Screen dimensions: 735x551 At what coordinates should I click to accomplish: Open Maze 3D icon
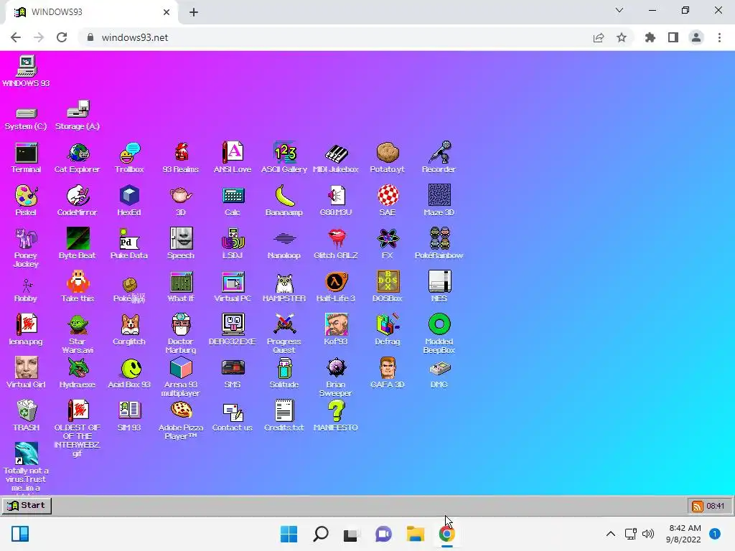(439, 201)
